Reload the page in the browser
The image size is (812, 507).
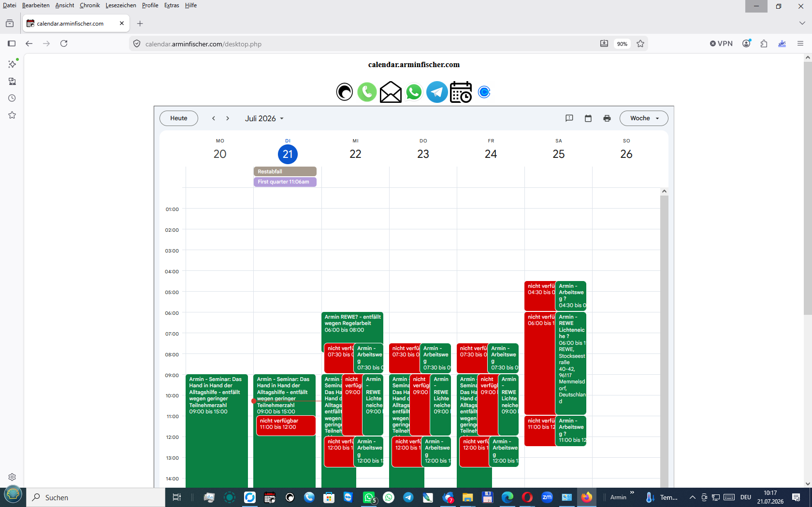pos(64,43)
